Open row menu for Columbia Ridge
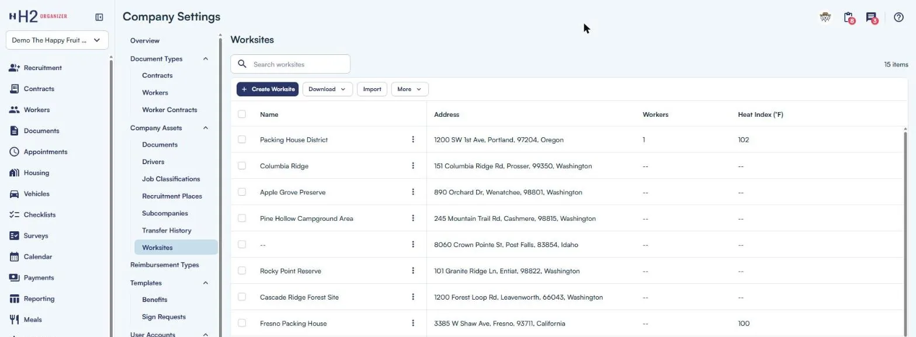916x337 pixels. [413, 166]
